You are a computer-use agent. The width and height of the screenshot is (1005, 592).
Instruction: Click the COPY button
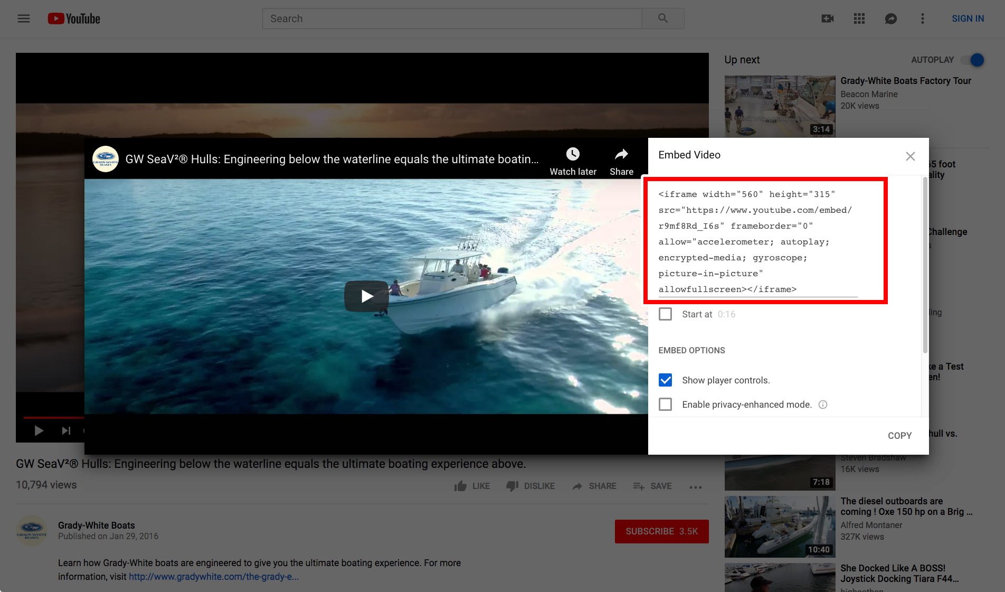(899, 436)
